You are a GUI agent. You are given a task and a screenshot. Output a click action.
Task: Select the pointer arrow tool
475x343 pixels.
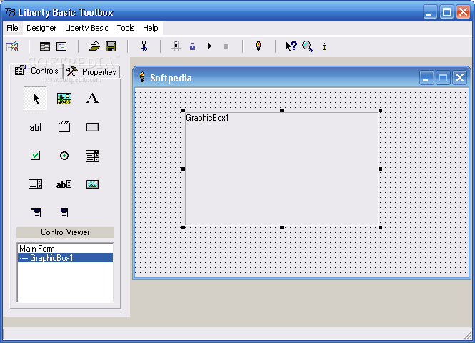pos(36,98)
